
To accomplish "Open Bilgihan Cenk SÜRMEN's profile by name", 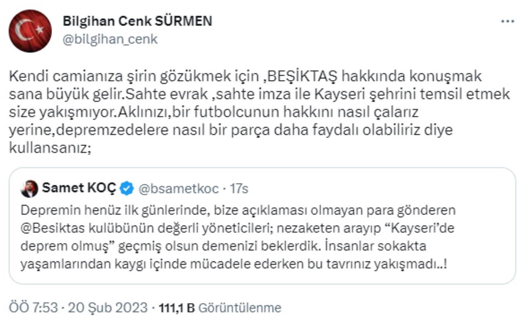I will click(x=137, y=21).
